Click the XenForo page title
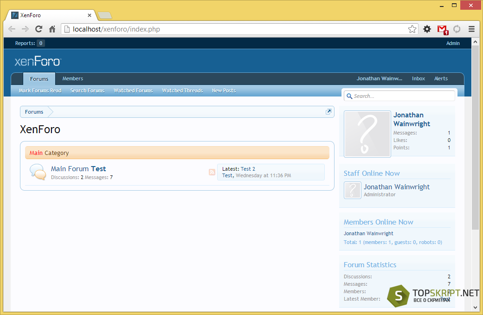This screenshot has height=315, width=483. pyautogui.click(x=40, y=129)
